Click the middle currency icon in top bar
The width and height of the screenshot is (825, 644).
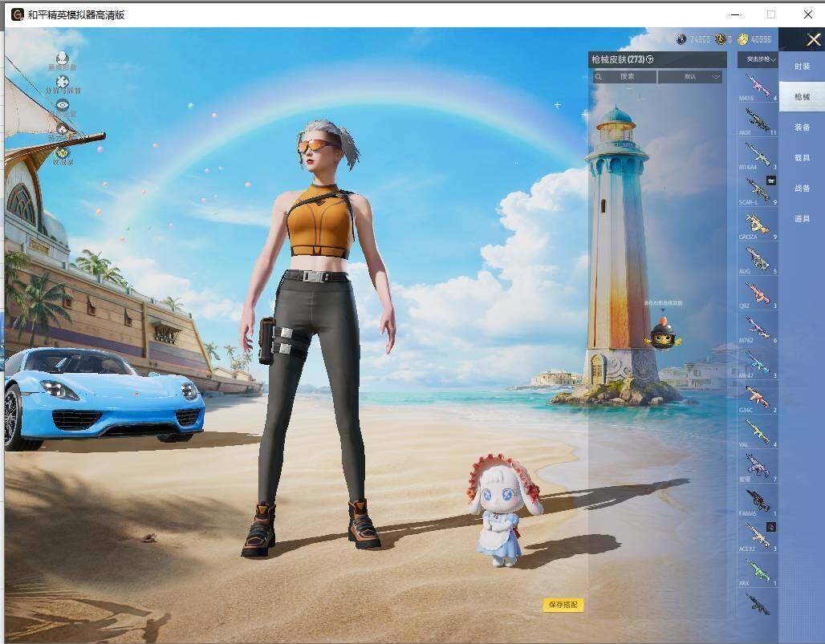(721, 39)
